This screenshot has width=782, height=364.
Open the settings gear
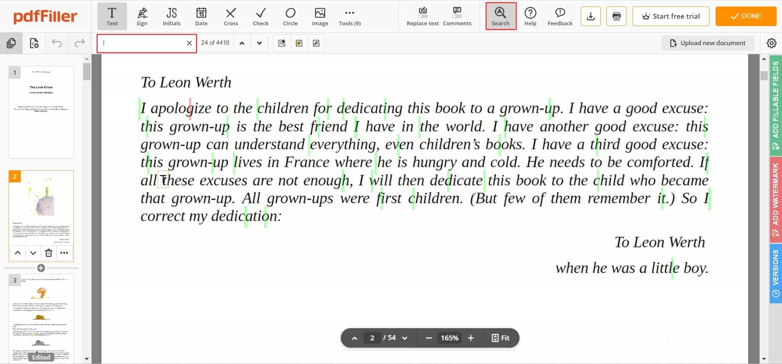tap(771, 43)
